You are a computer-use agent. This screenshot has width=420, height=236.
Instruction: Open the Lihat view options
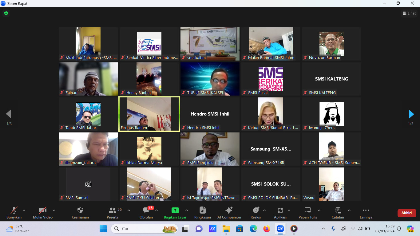(x=409, y=13)
